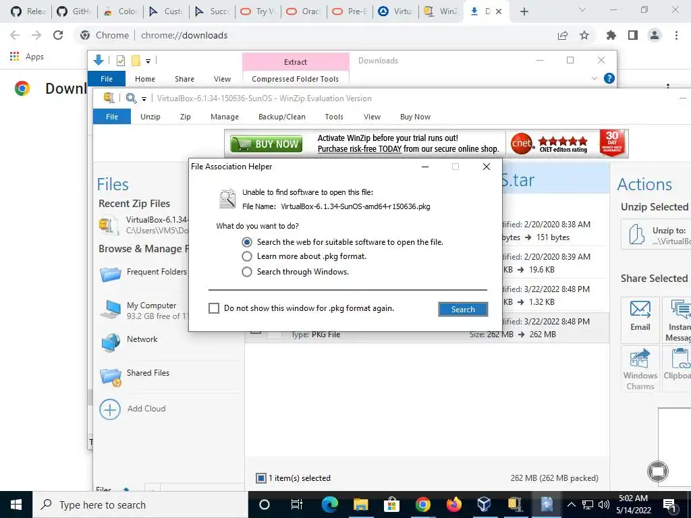This screenshot has height=518, width=691.
Task: Open Microsoft Edge from the taskbar
Action: 329,505
